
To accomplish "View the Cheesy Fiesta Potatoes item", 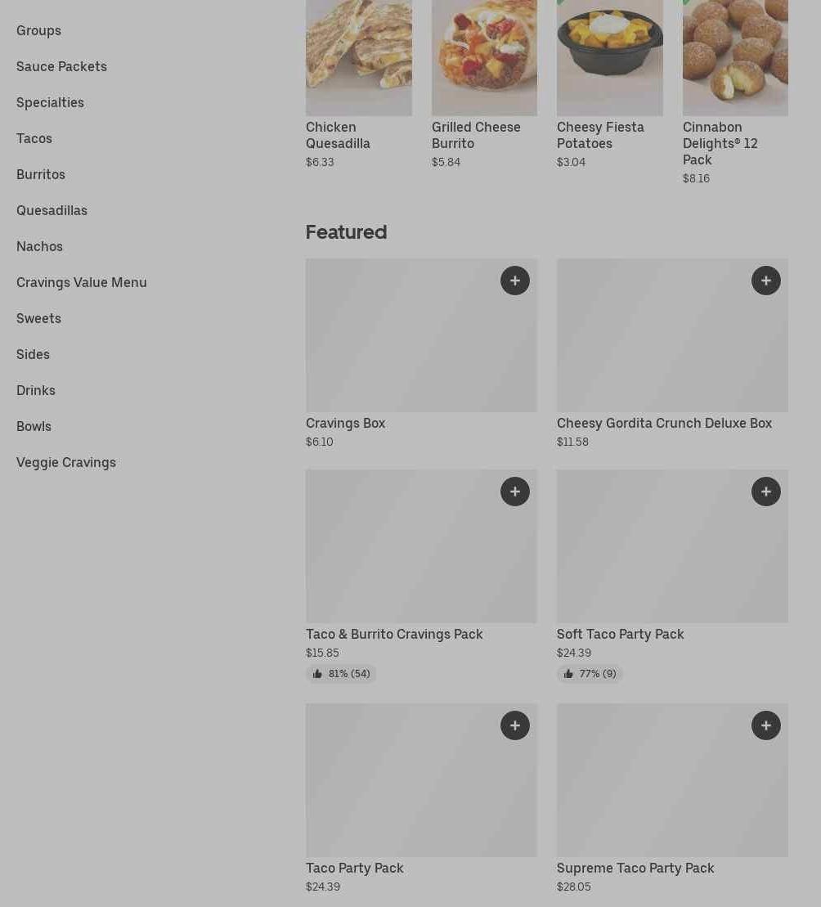I will coord(609,58).
